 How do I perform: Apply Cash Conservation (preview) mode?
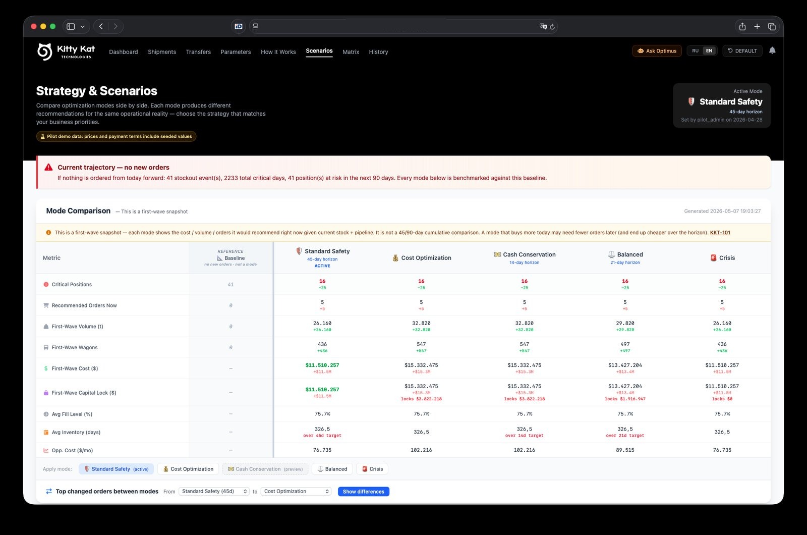[x=265, y=469]
